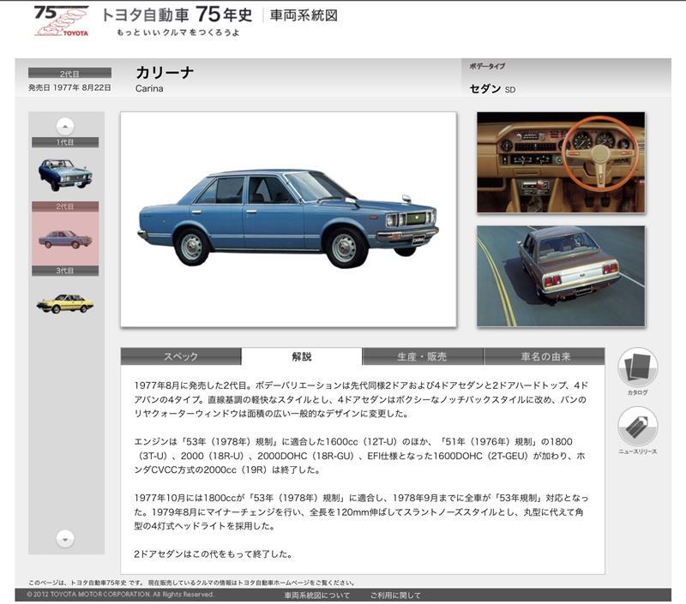Click the トヨタ自動車 75年史 title
The image size is (686, 604).
click(178, 15)
